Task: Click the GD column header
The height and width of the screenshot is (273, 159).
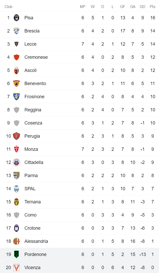Action: (x=143, y=7)
